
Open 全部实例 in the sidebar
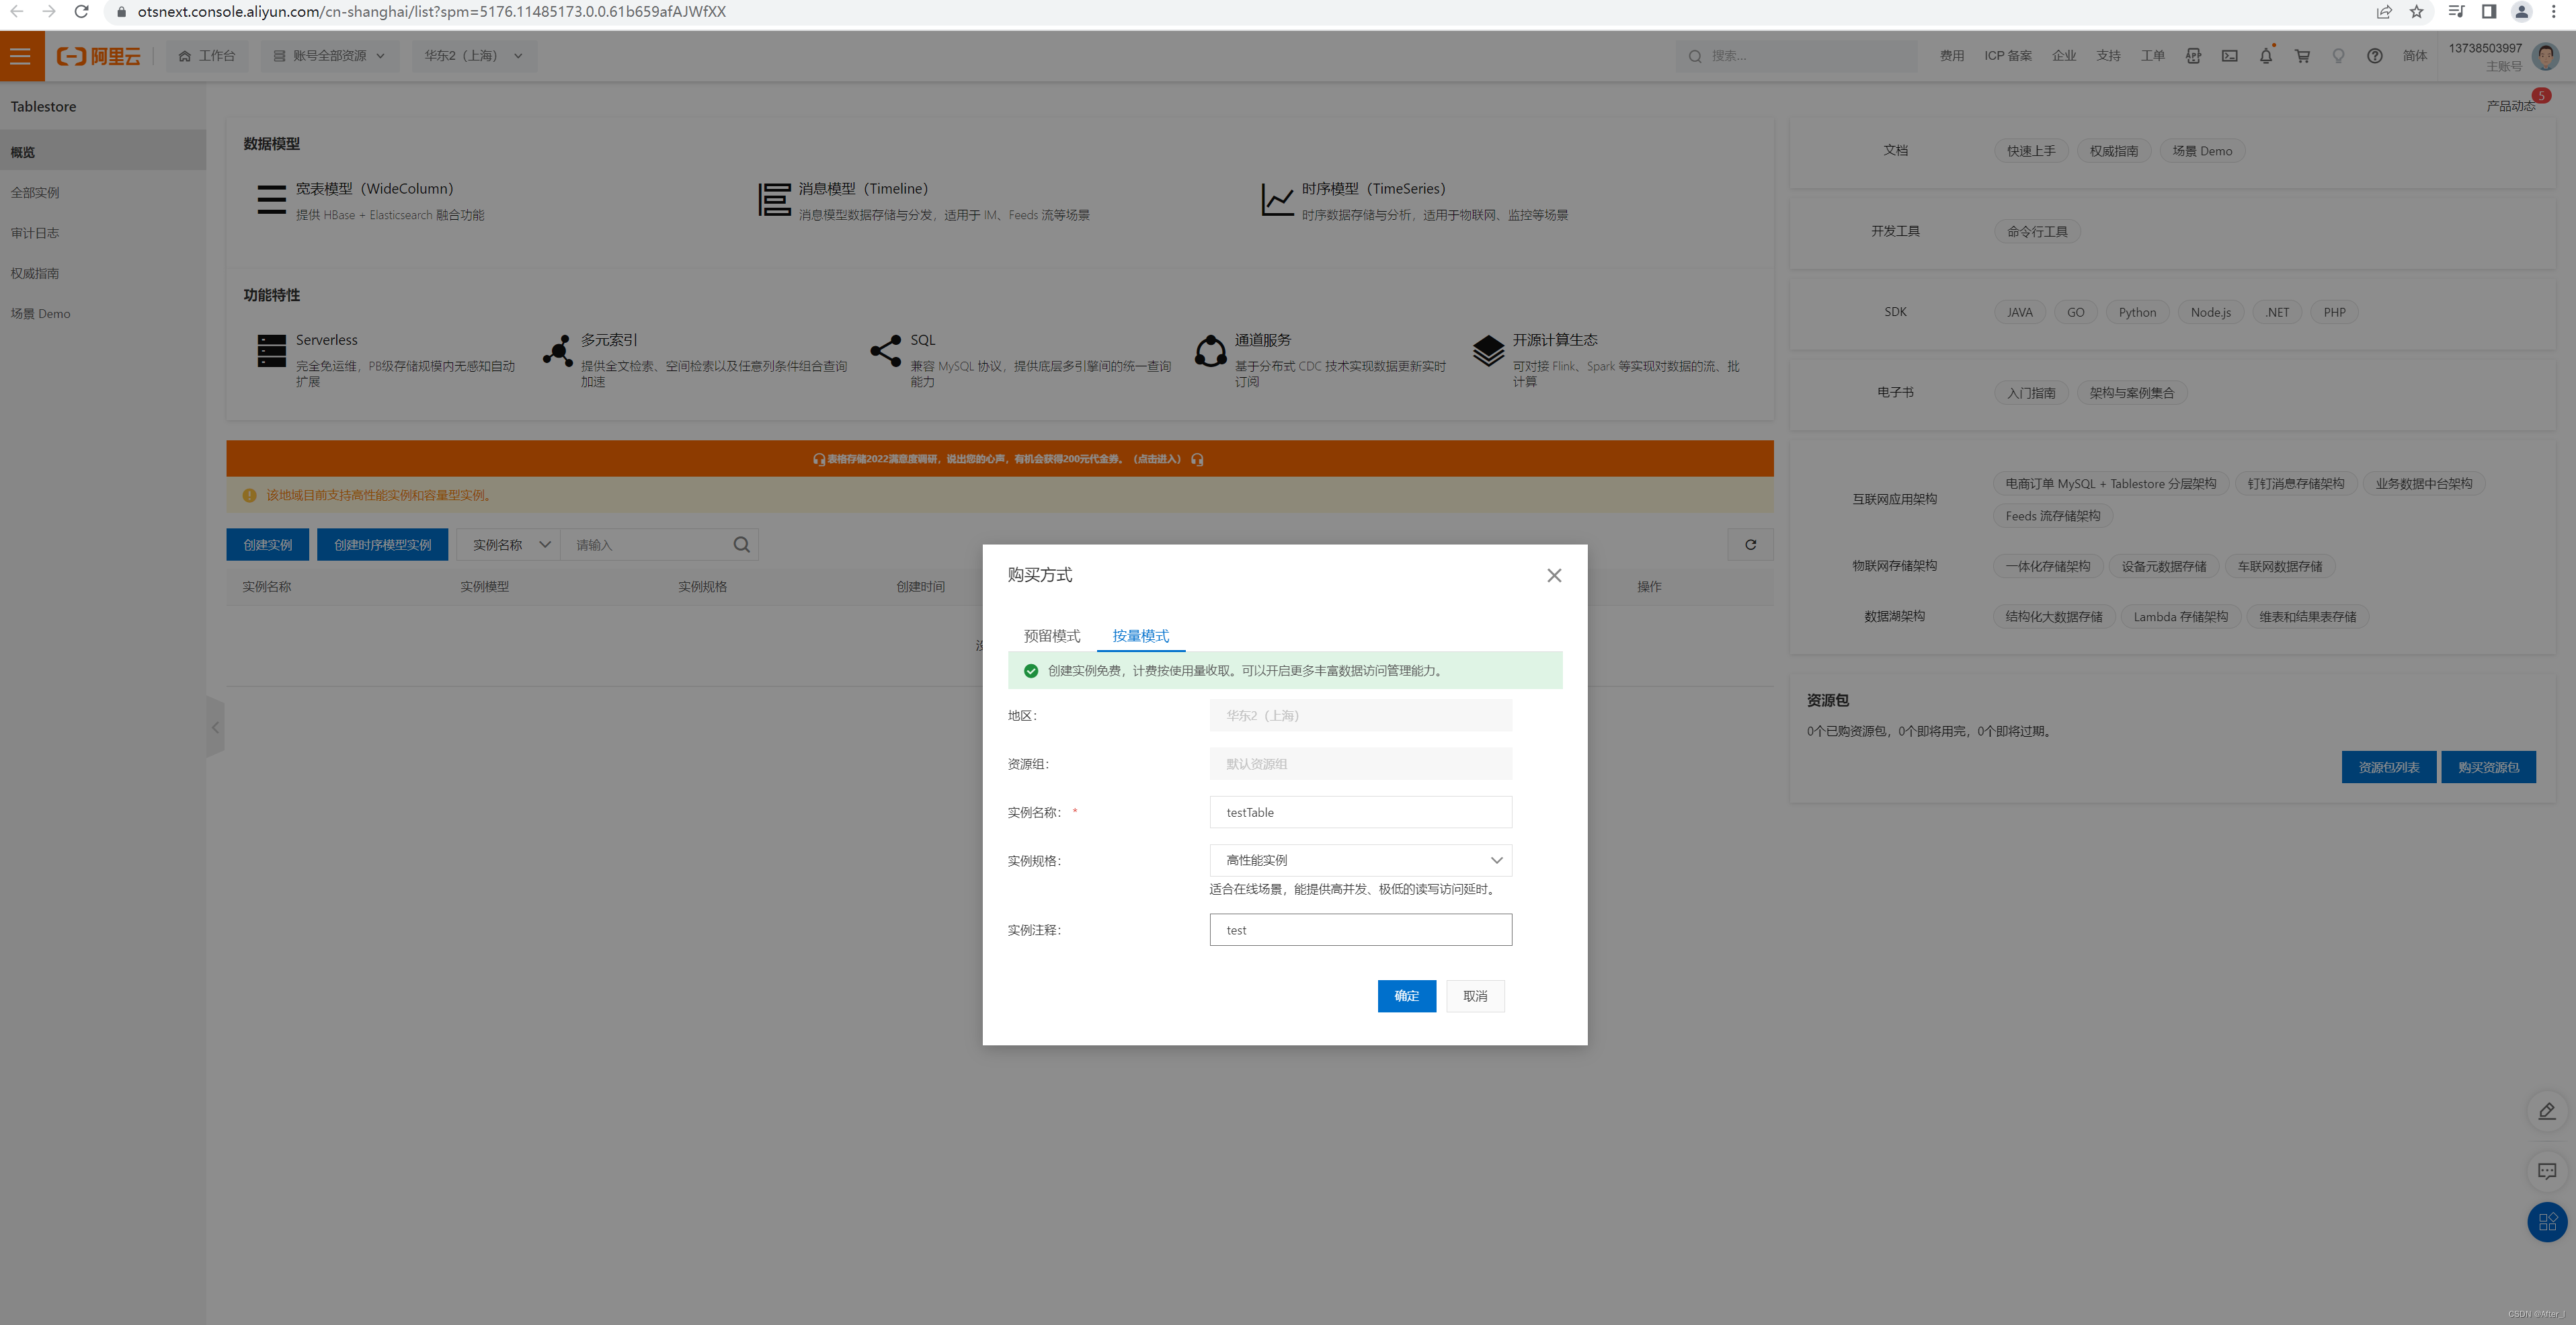[x=35, y=193]
